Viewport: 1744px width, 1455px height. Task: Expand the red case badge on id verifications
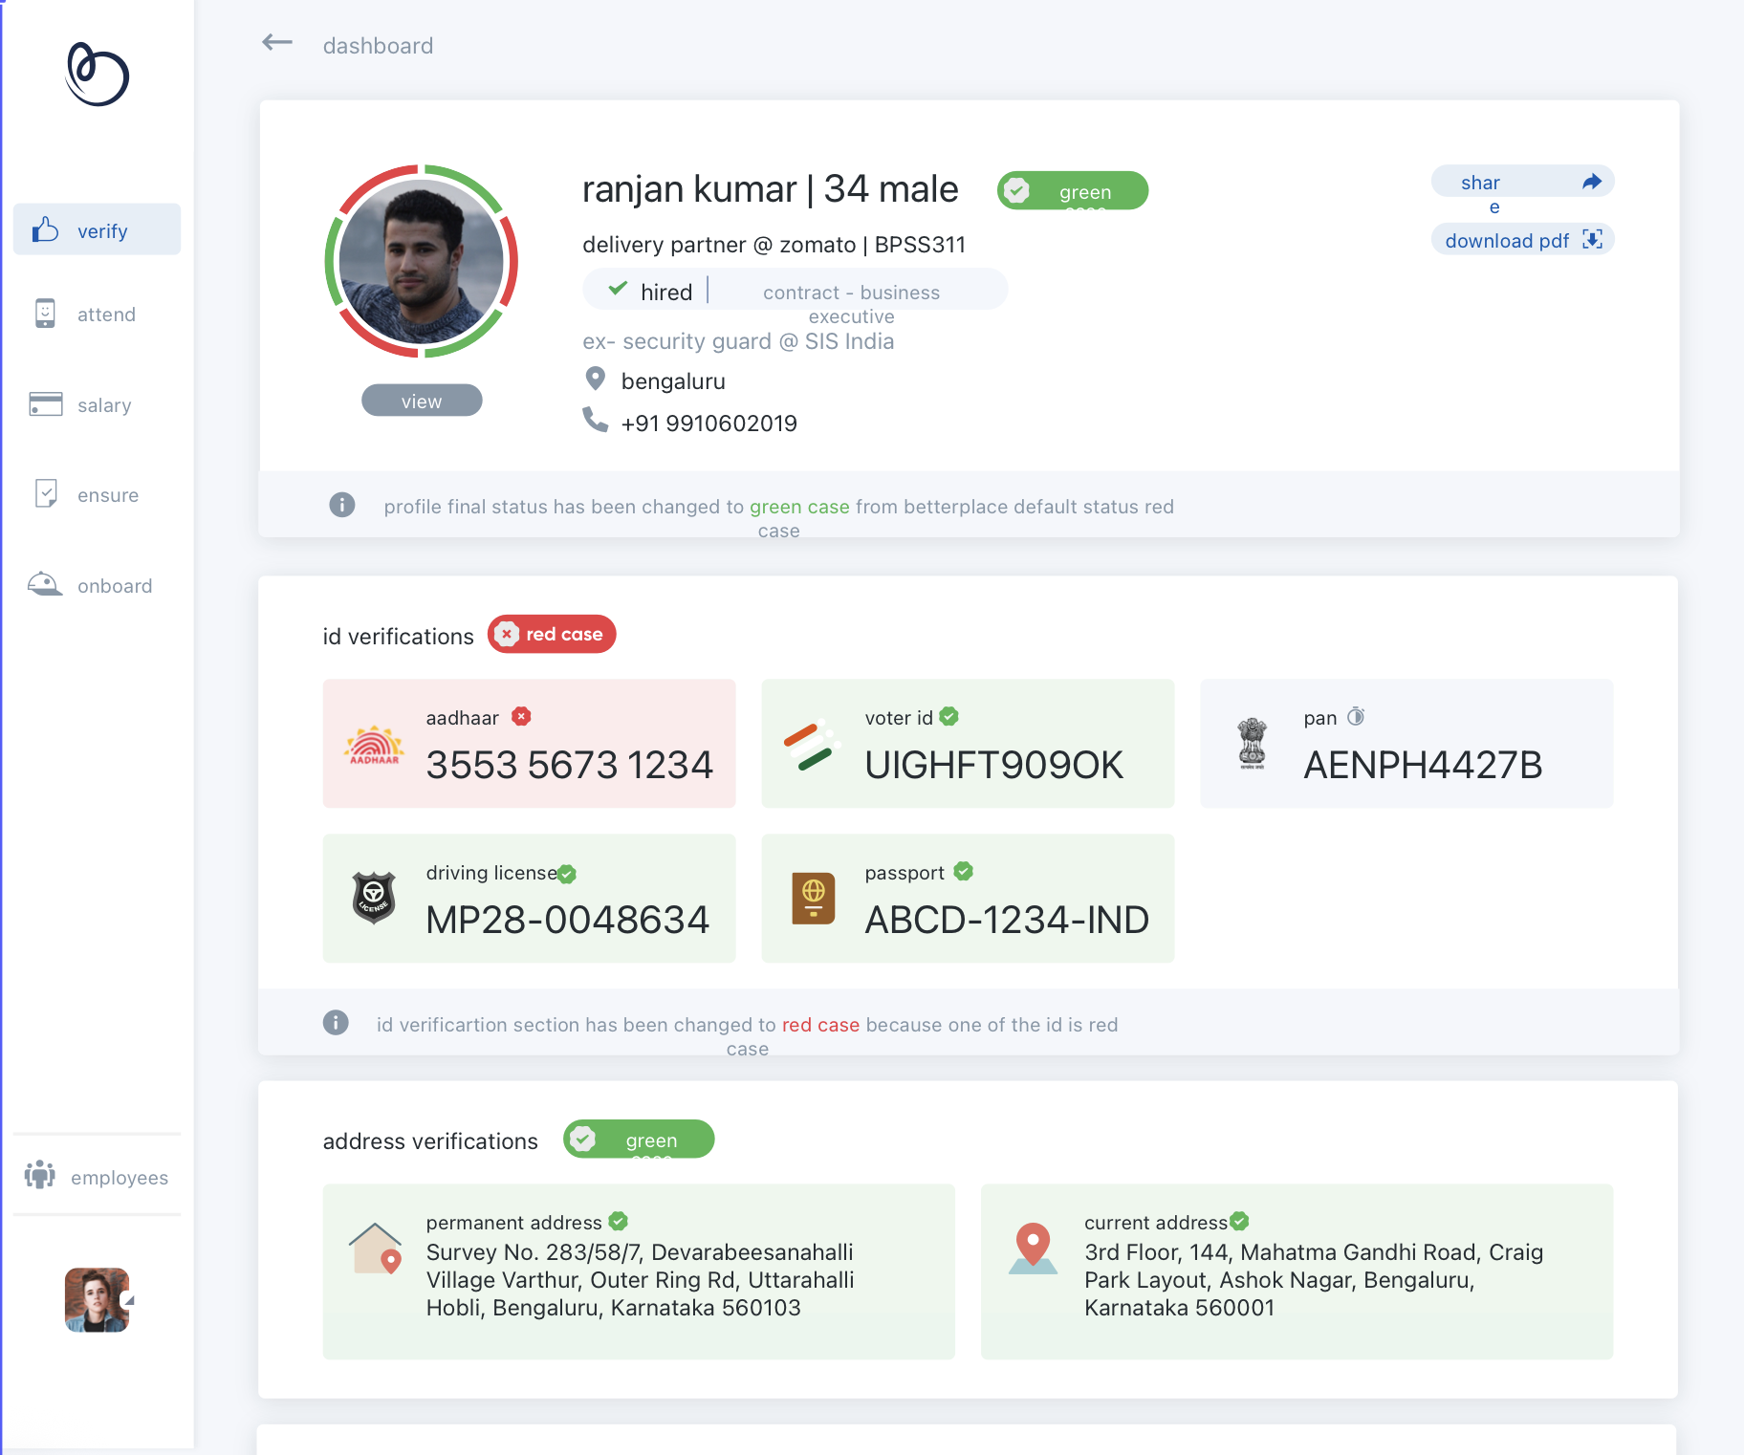pos(552,634)
